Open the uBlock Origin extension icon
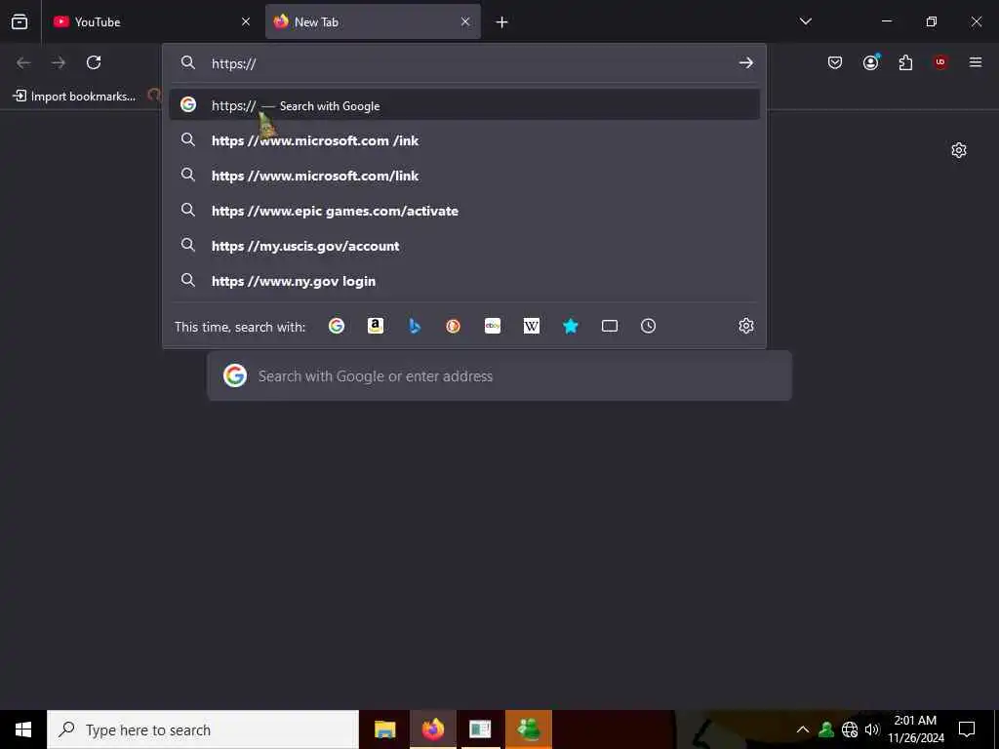Screen dimensions: 999x749 (x=940, y=62)
